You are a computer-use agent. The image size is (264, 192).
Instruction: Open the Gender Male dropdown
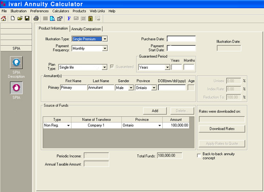coord(131,88)
